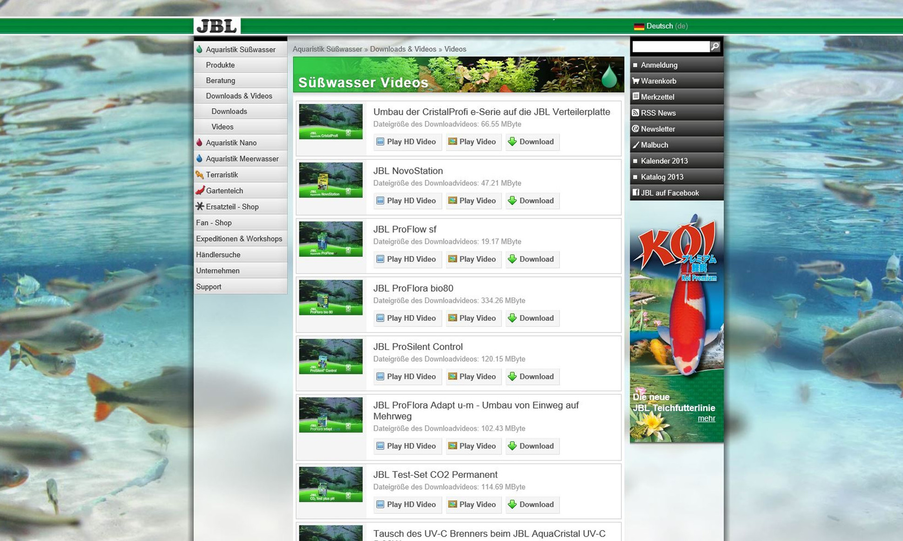Open Expeditionen & Workshops page
This screenshot has width=903, height=541.
tap(240, 239)
